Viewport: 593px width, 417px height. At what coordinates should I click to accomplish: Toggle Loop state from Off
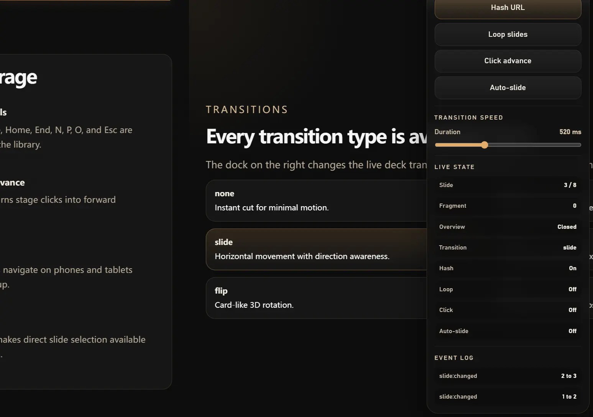pyautogui.click(x=508, y=289)
